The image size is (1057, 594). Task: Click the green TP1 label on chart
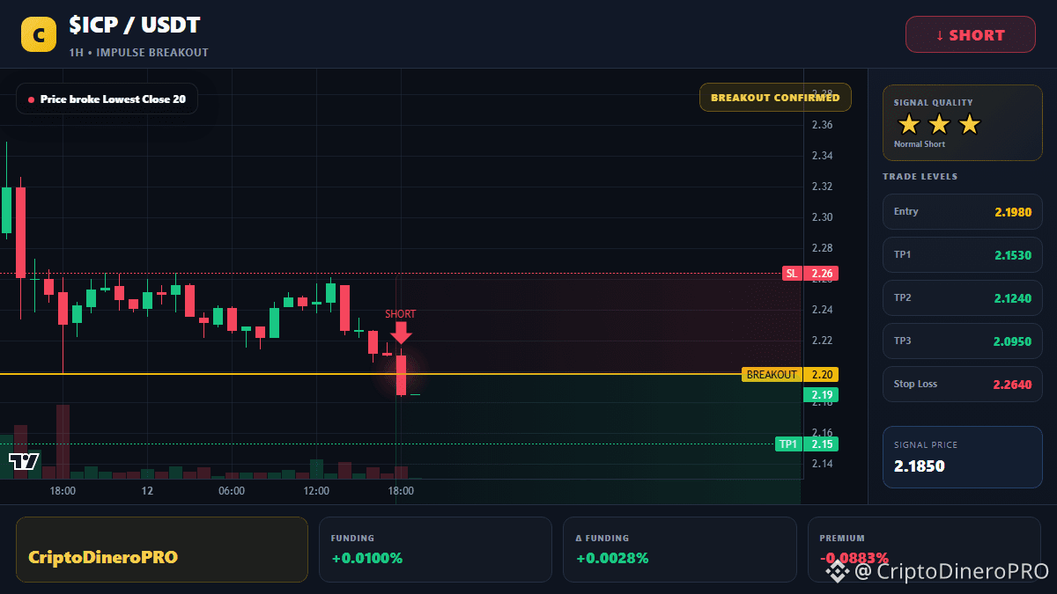coord(787,444)
